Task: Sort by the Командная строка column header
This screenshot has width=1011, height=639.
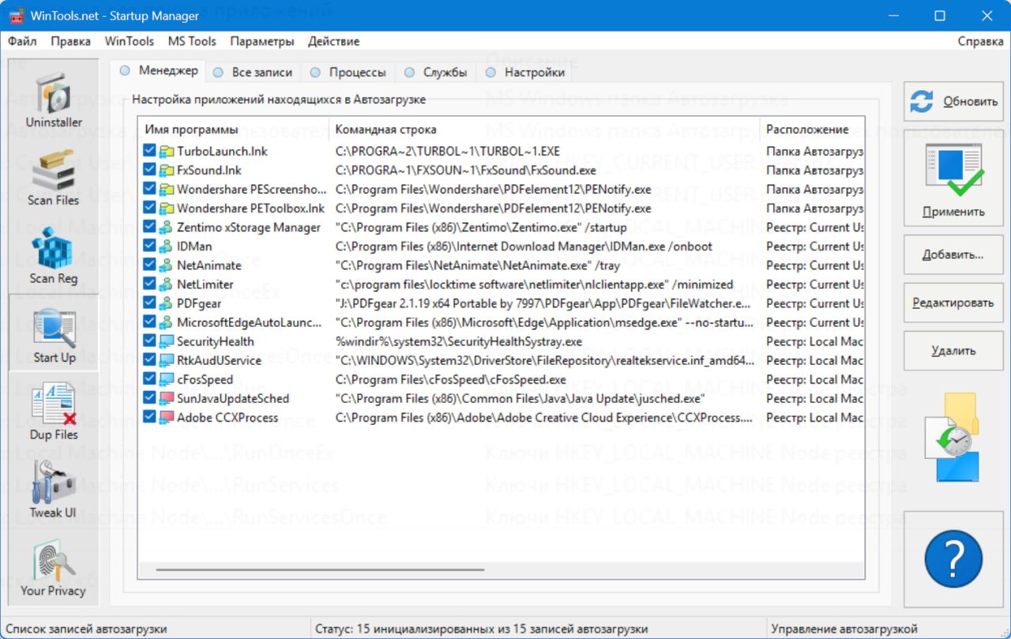Action: pyautogui.click(x=545, y=130)
